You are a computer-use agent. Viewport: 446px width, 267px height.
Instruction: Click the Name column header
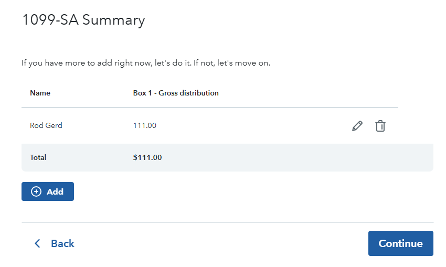40,93
